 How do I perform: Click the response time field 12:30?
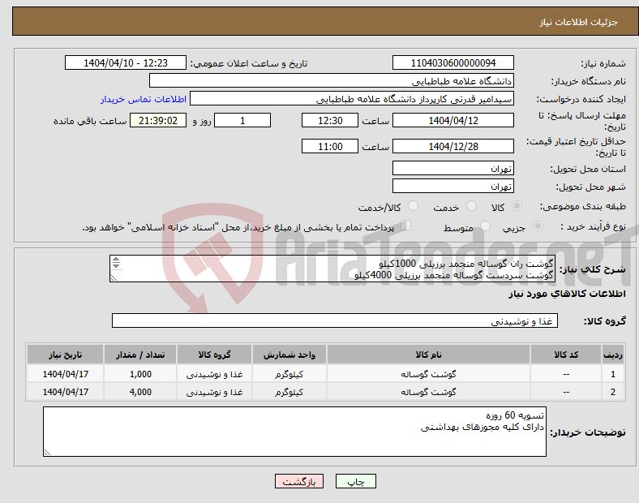[330, 121]
